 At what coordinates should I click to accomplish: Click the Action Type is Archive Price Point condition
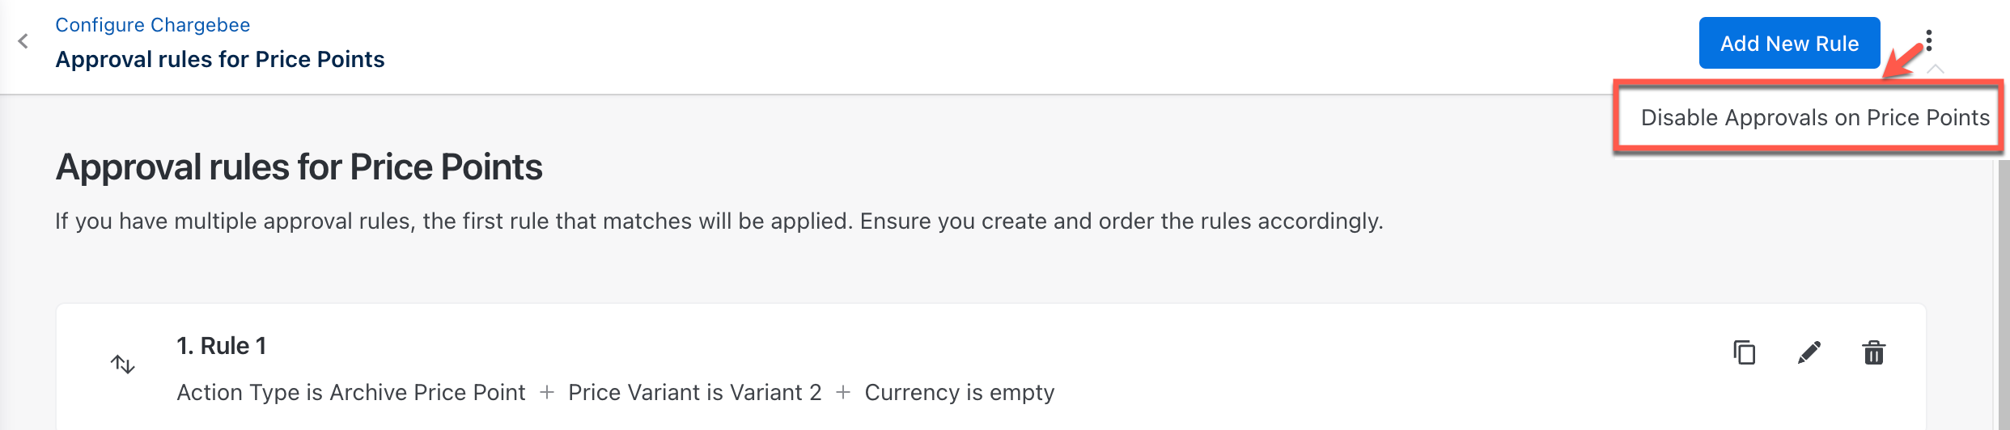coord(350,393)
